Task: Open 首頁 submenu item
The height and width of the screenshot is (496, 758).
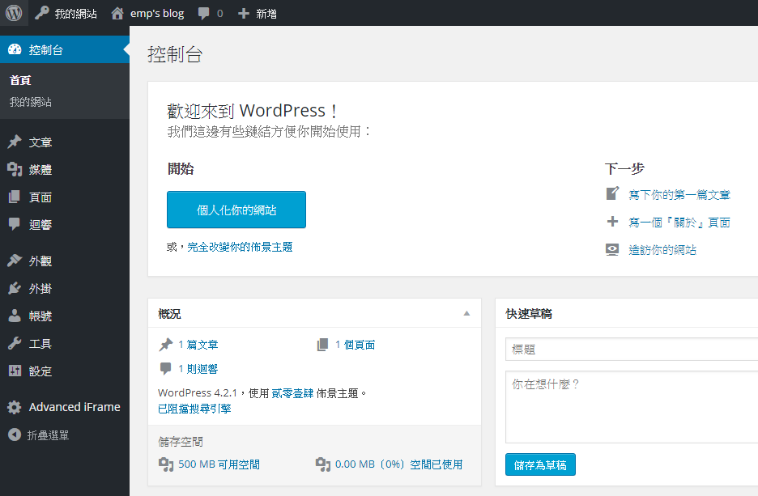Action: coord(20,80)
